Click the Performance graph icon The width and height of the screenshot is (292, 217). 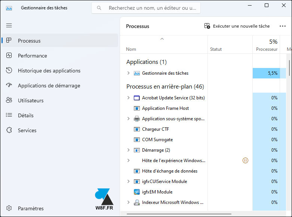[x=9, y=55]
